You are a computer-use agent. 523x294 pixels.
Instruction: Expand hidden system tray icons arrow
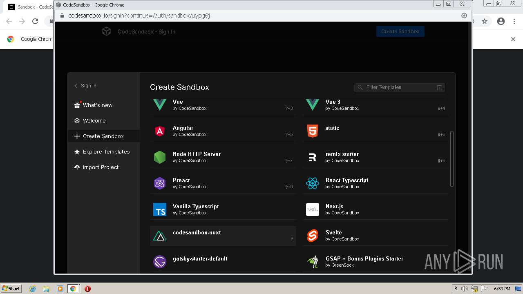pyautogui.click(x=456, y=288)
